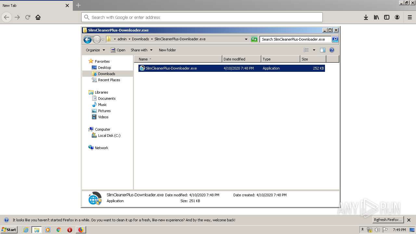Open Pictures library
Screen dimensions: 416x234
[104, 111]
